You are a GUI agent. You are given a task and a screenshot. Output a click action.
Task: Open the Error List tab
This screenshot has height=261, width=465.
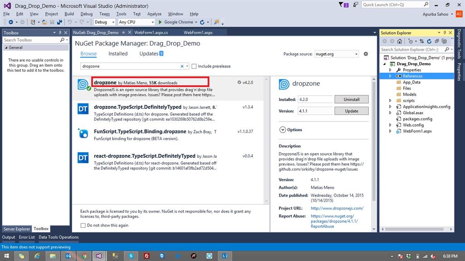pos(27,237)
